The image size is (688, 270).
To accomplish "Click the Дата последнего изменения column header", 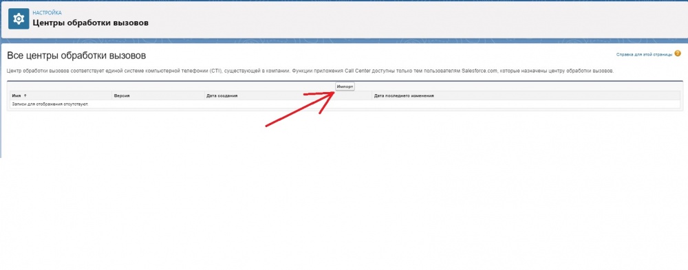I will 404,95.
